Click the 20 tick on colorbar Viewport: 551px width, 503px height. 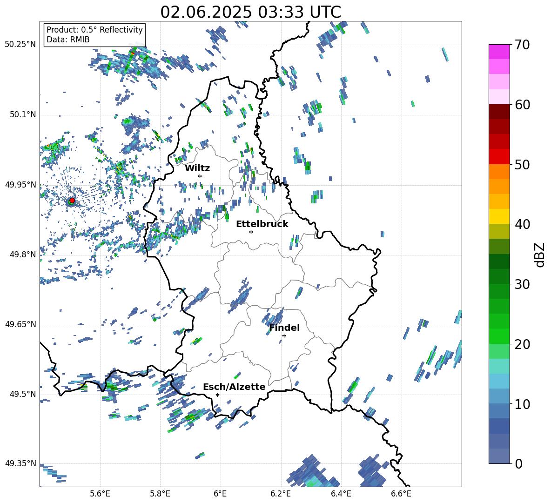pos(522,344)
